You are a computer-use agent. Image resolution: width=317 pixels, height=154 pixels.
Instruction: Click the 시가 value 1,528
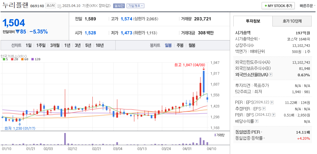click(90, 33)
